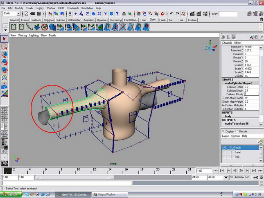Screen dimensions: 264x198
Task: Click the Save Scene disk icon
Action: click(39, 14)
